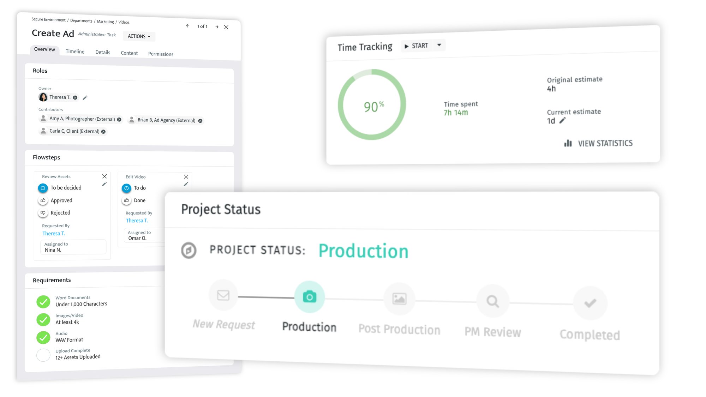Open the PM Review magnifier step icon
This screenshot has width=706, height=397.
pyautogui.click(x=492, y=301)
